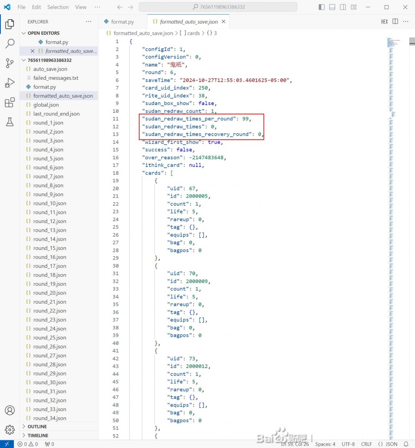Open the Manage gear icon

pyautogui.click(x=10, y=430)
